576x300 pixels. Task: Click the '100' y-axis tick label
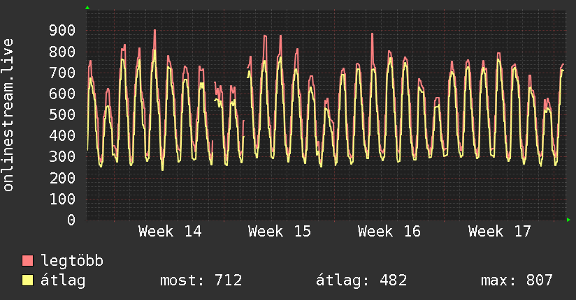(x=62, y=199)
